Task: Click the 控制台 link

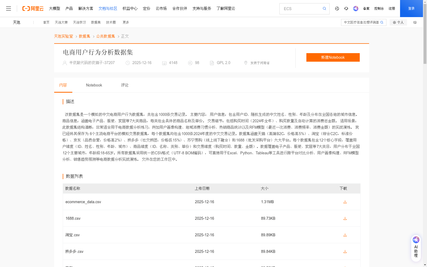Action: click(379, 9)
